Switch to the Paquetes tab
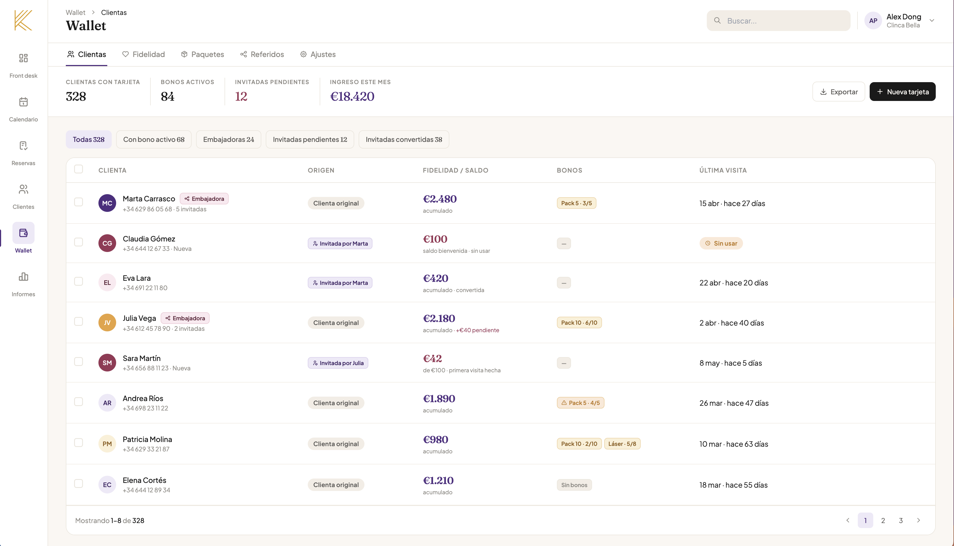Screen dimensions: 954x546 click(x=202, y=54)
